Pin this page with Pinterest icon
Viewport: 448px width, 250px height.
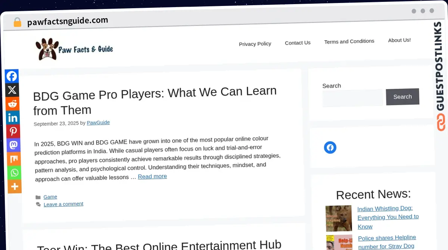tap(13, 131)
